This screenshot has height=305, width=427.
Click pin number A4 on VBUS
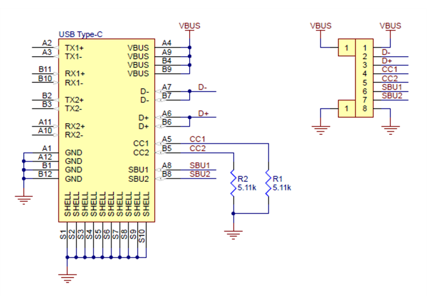pos(167,43)
